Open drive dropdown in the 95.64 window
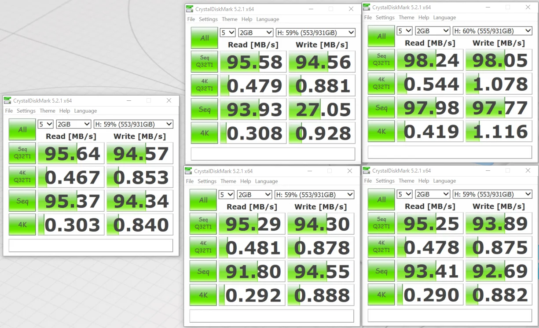The width and height of the screenshot is (539, 328). click(x=133, y=124)
